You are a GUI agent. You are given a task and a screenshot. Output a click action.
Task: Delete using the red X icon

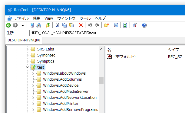click(81, 25)
